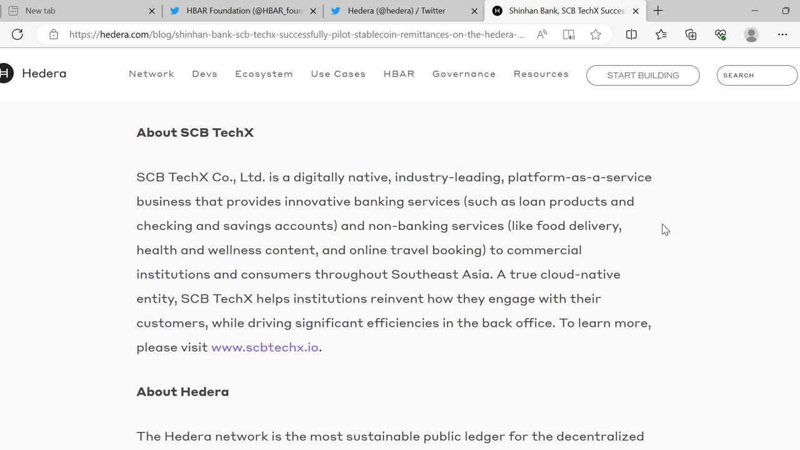Open the HBAR menu
Screen dimensions: 800x450
tap(399, 74)
